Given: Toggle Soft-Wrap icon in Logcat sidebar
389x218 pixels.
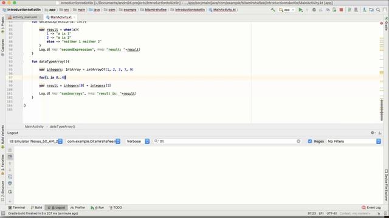Looking at the screenshot, I should coord(10,177).
